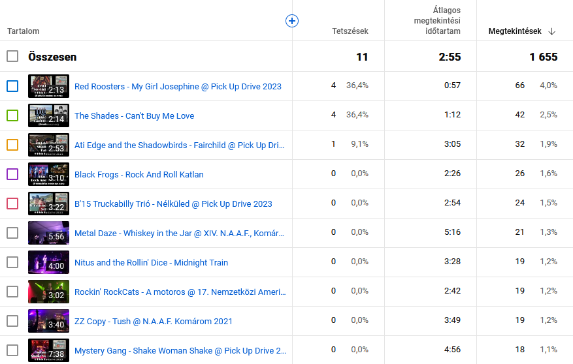573x364 pixels.
Task: Click the Mystery Gang 7:38 thumbnail
Action: (48, 350)
